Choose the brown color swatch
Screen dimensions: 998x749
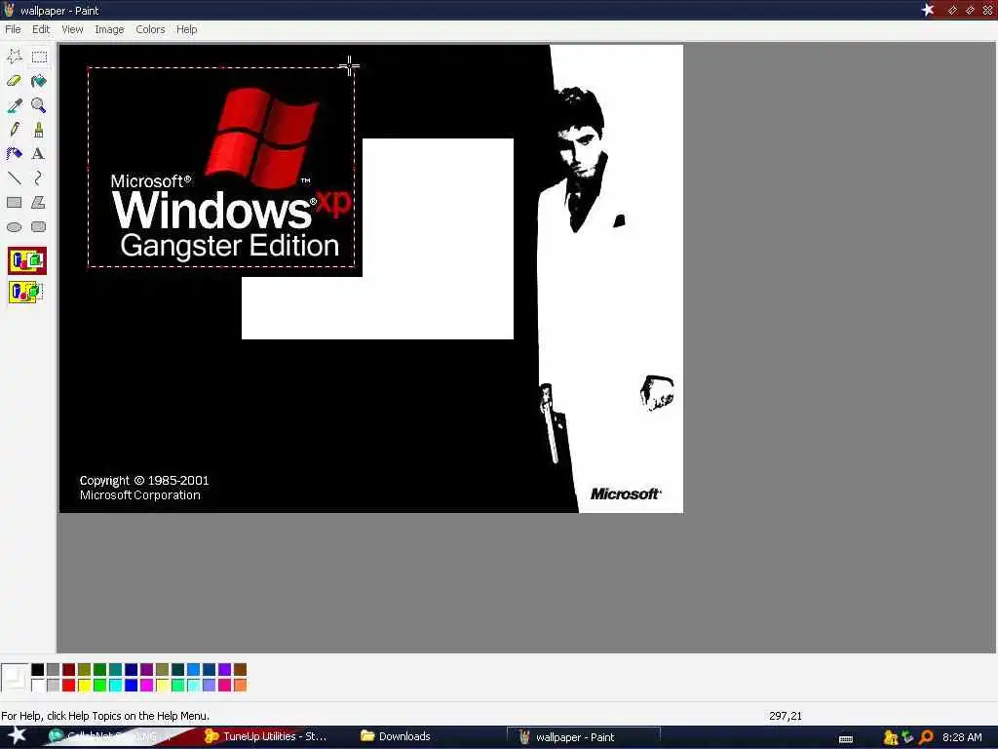[x=240, y=669]
